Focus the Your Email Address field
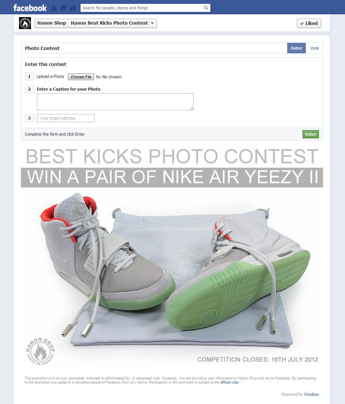Viewport: 345px width, 404px height. 66,118
